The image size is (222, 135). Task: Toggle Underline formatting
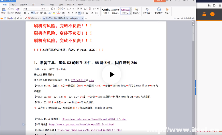tap(32, 13)
